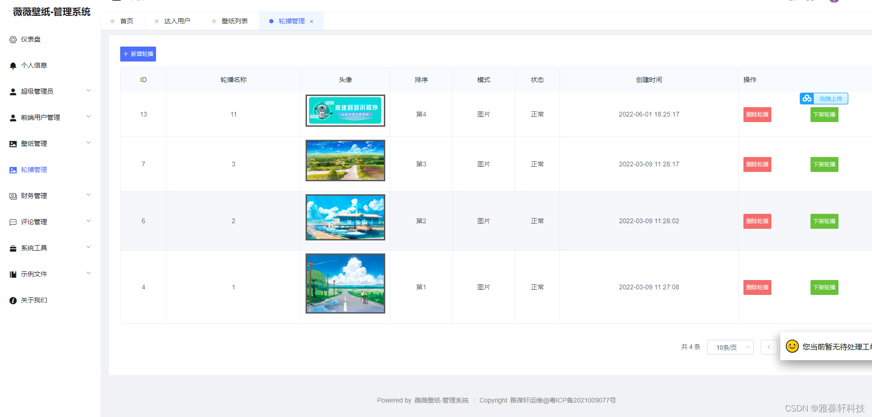This screenshot has width=872, height=417.
Task: Click the wallpaper management picture icon
Action: (x=13, y=144)
